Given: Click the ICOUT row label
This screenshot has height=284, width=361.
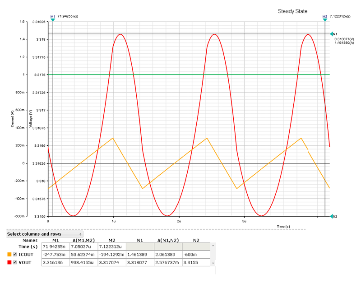Looking at the screenshot, I should click(x=26, y=255).
